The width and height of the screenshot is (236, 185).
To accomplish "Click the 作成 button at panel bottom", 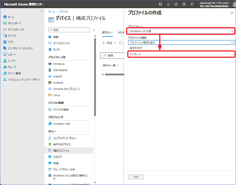I will (136, 177).
